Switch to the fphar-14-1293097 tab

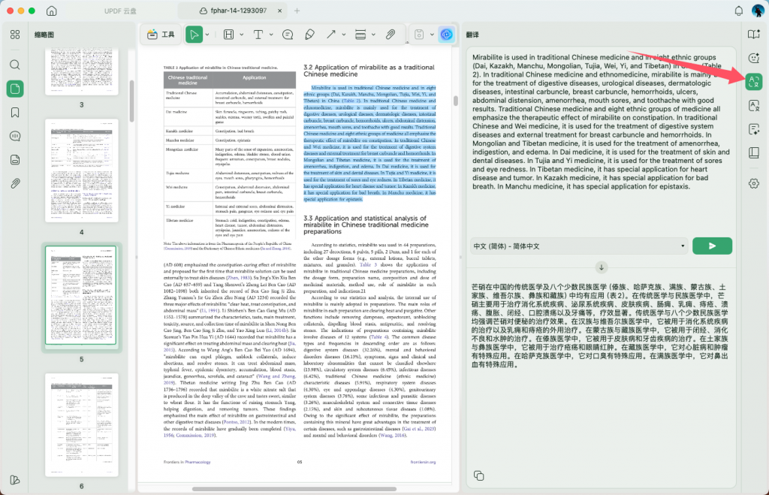[x=233, y=11]
